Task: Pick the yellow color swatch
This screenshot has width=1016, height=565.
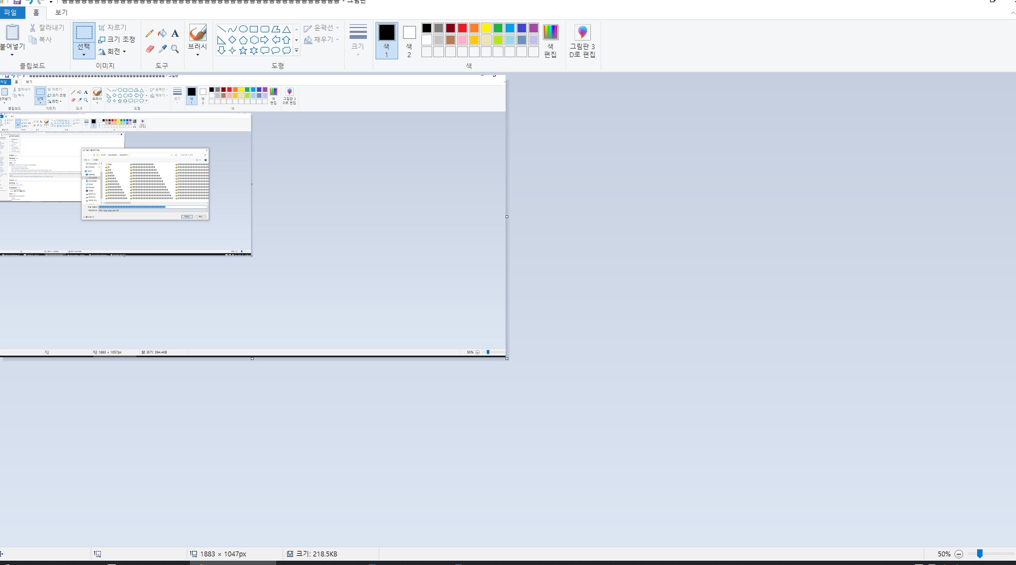Action: point(486,28)
